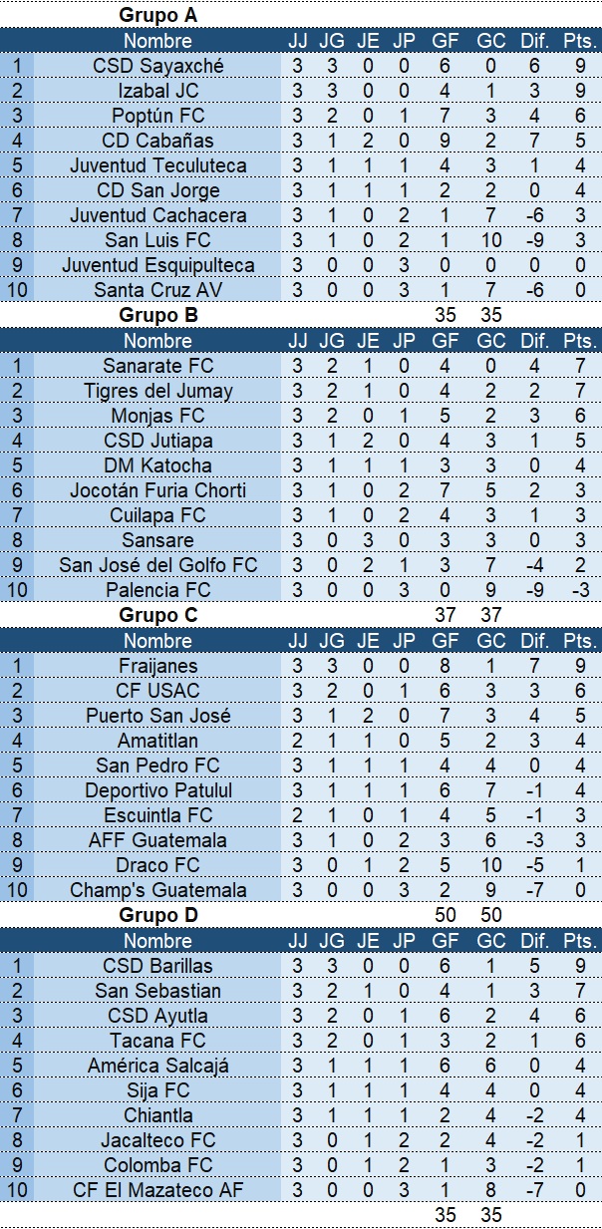
Task: Click the San José del Golfo FC name
Action: [158, 565]
